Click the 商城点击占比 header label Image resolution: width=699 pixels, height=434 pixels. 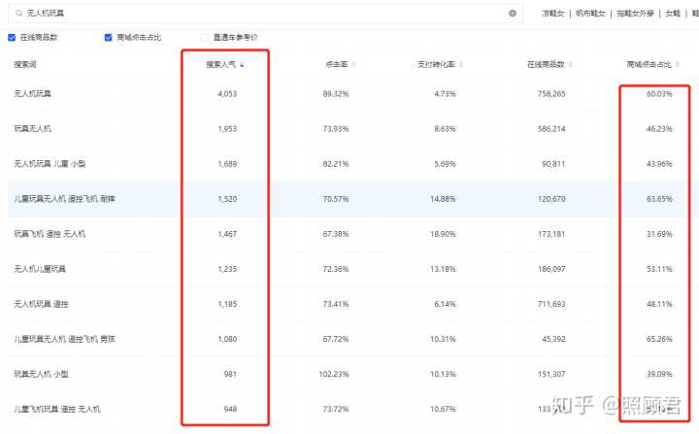[649, 65]
